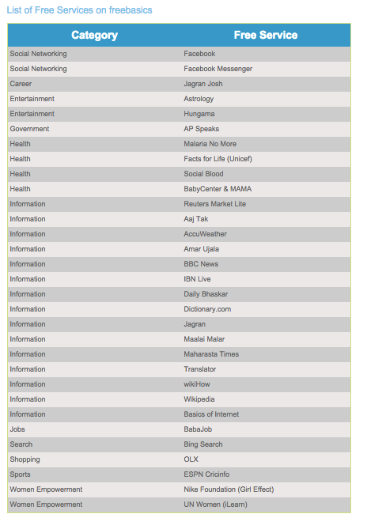
Task: Click the Category column header
Action: point(94,35)
